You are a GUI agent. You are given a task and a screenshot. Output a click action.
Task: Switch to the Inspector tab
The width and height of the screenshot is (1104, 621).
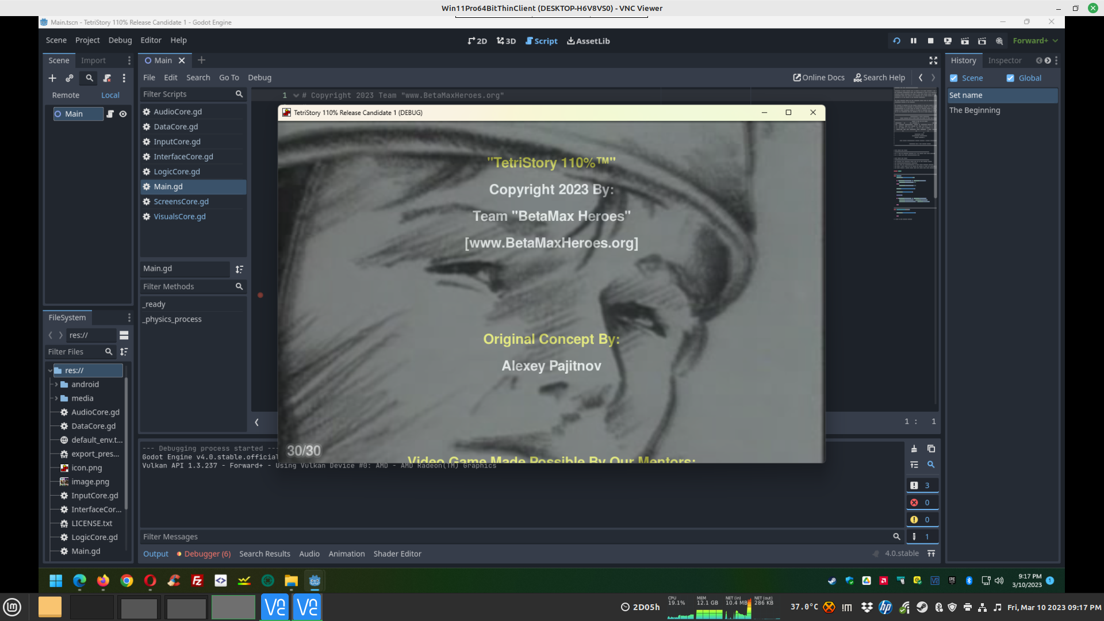pyautogui.click(x=1005, y=60)
